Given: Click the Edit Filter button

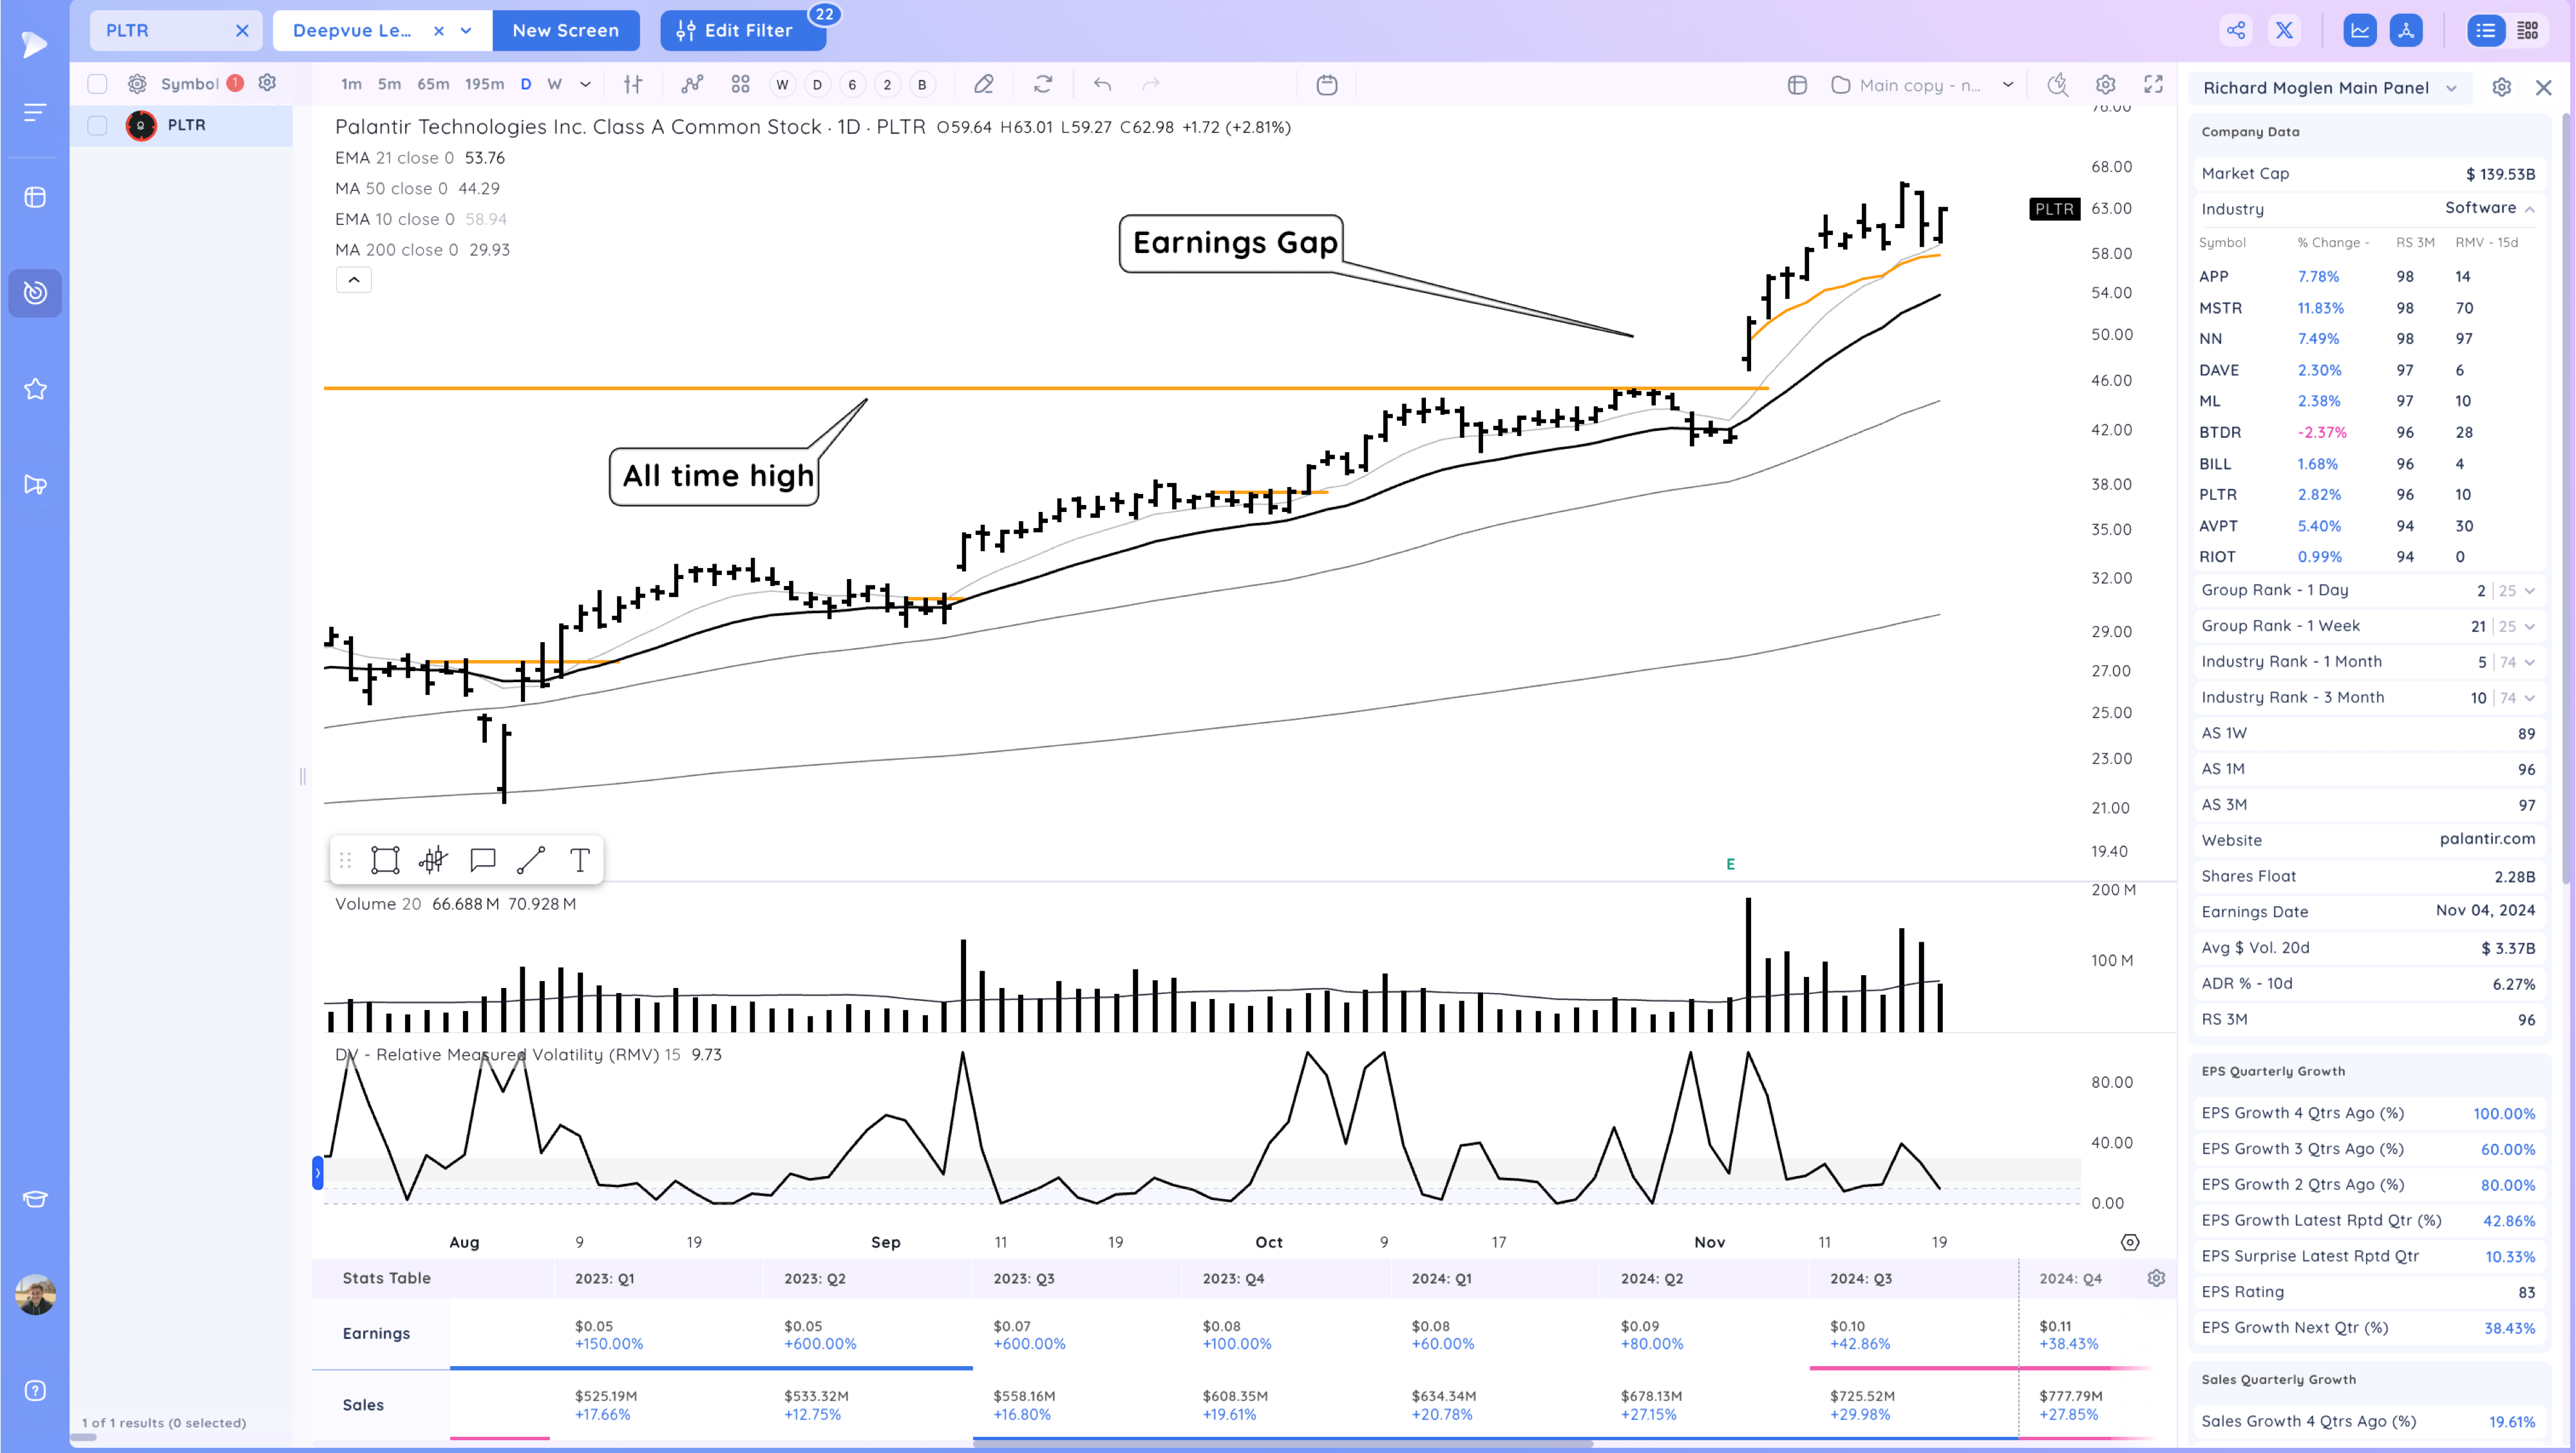Looking at the screenshot, I should (x=743, y=31).
